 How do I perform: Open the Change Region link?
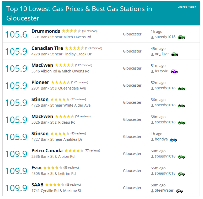(187, 7)
